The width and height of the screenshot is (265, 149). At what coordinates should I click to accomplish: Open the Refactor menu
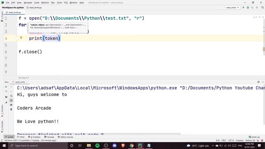[45, 2]
